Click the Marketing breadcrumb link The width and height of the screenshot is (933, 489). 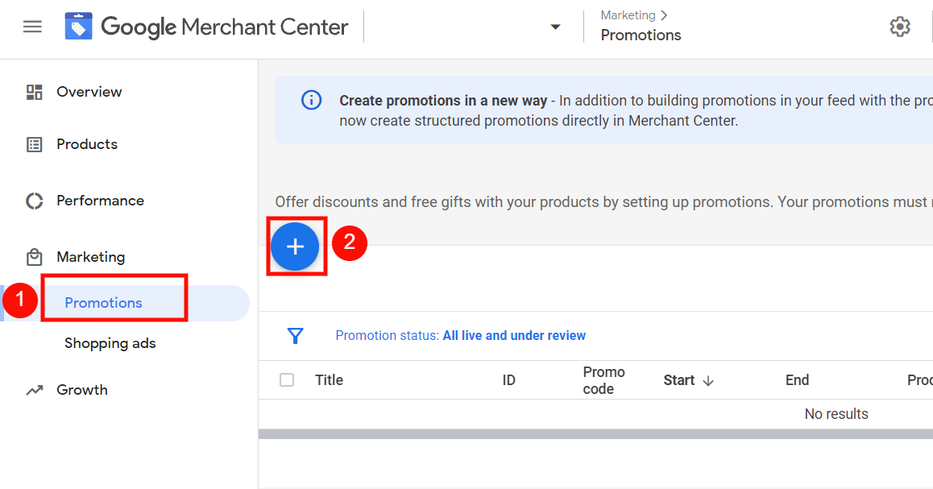point(628,15)
